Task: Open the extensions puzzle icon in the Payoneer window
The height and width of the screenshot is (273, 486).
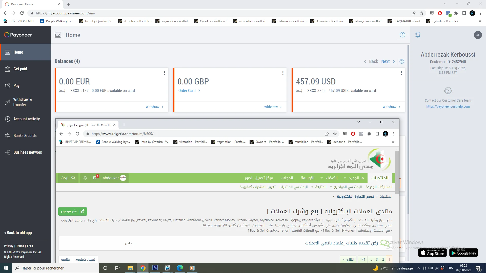Action: point(456,13)
